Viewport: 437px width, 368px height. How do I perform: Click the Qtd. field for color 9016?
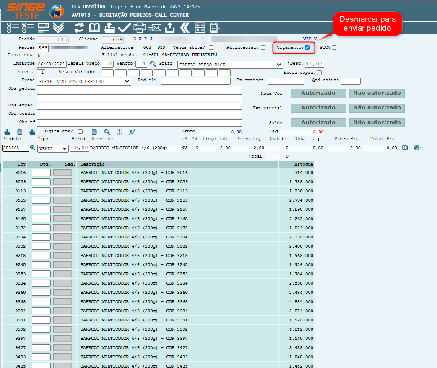(42, 173)
